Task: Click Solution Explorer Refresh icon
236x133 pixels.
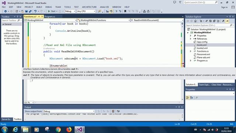Action: (211, 21)
